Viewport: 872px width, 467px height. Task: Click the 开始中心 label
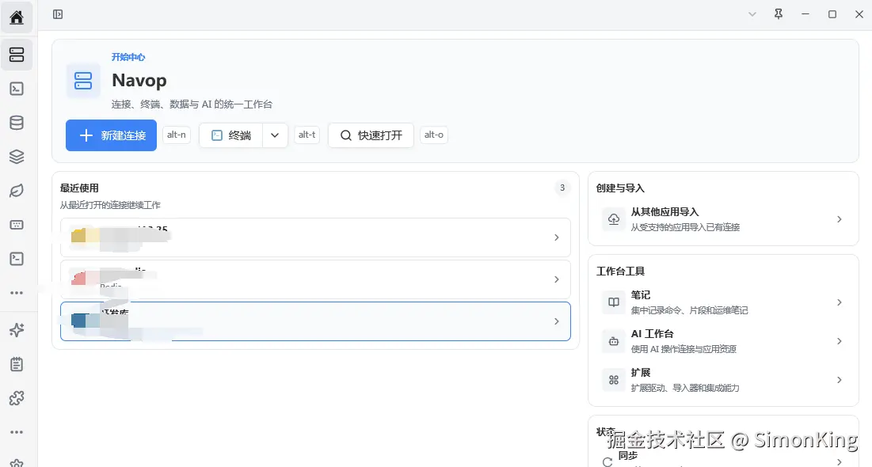(128, 57)
